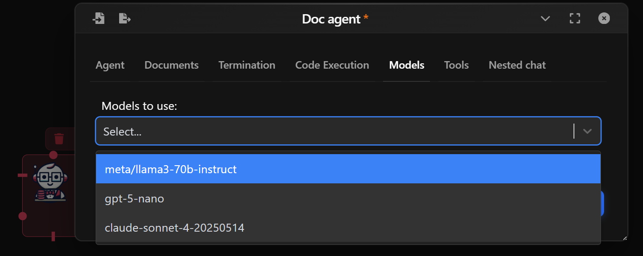Collapse the dialog with the chevron arrow

click(x=545, y=19)
